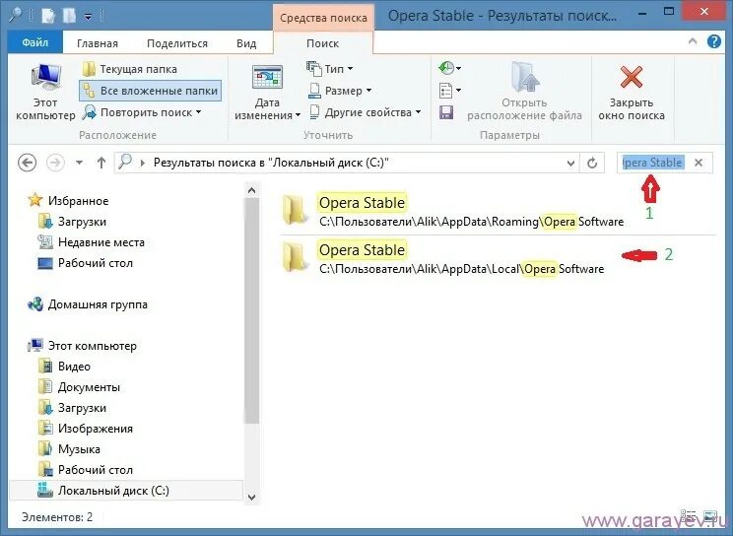This screenshot has height=536, width=733.
Task: Select the Поиск ribbon tab
Action: (x=322, y=43)
